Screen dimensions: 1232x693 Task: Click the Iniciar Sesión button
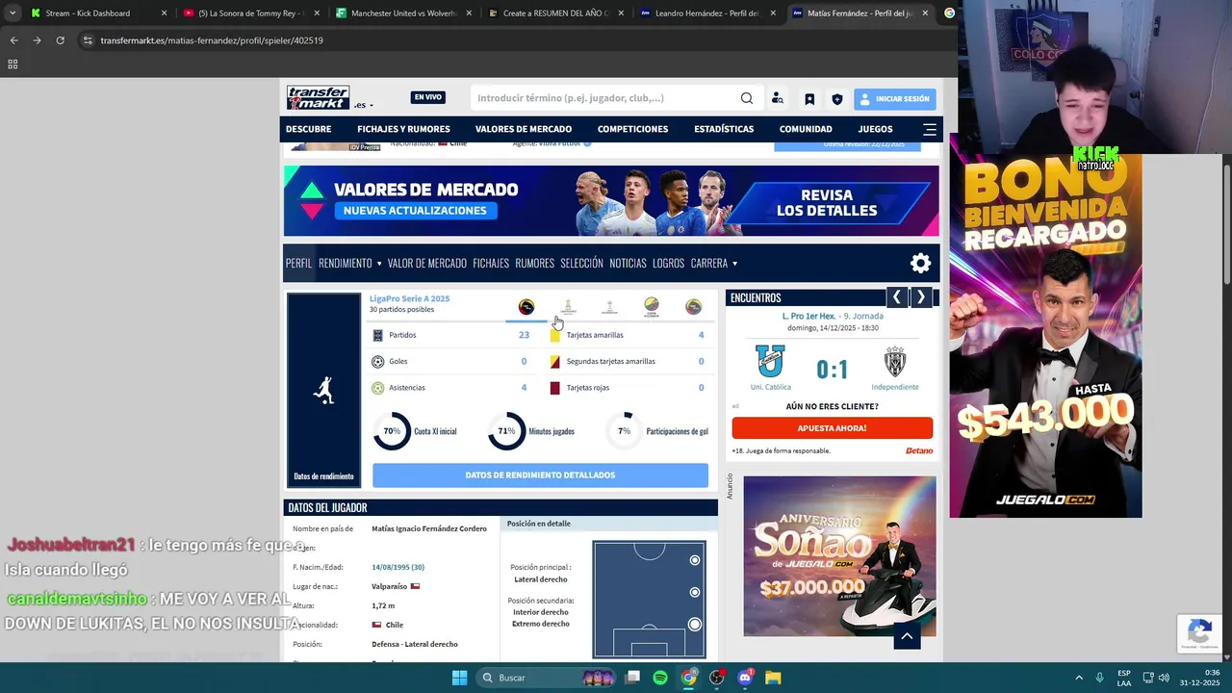pos(894,98)
